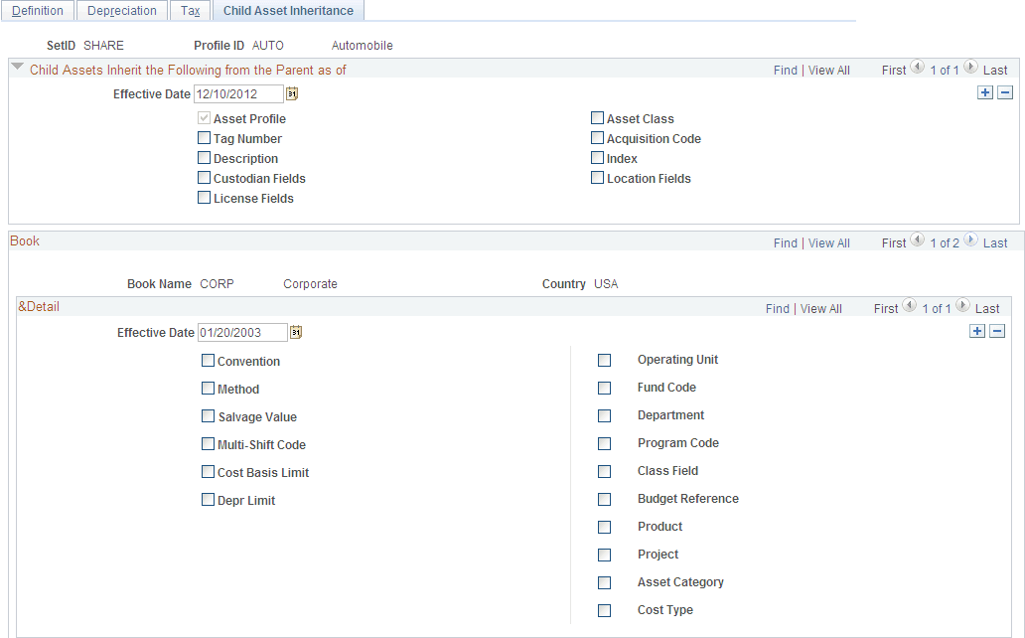Screen dimensions: 1025x638
Task: Open the Depreciation tab
Action: (121, 10)
